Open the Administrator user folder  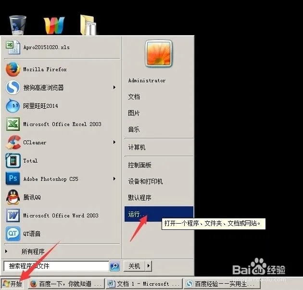pyautogui.click(x=147, y=80)
